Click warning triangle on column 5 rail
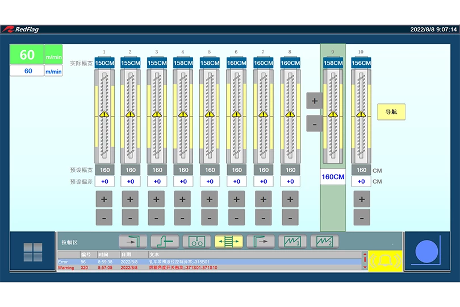 (x=210, y=114)
